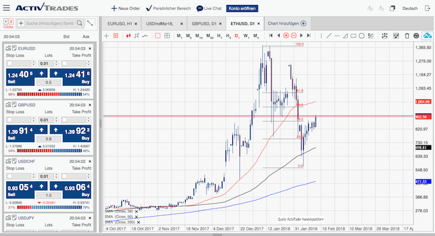
Task: Tick GBPUSD Take Profit checkbox
Action: 65,120
